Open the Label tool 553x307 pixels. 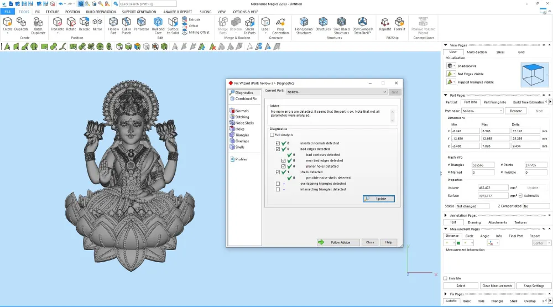tap(265, 25)
